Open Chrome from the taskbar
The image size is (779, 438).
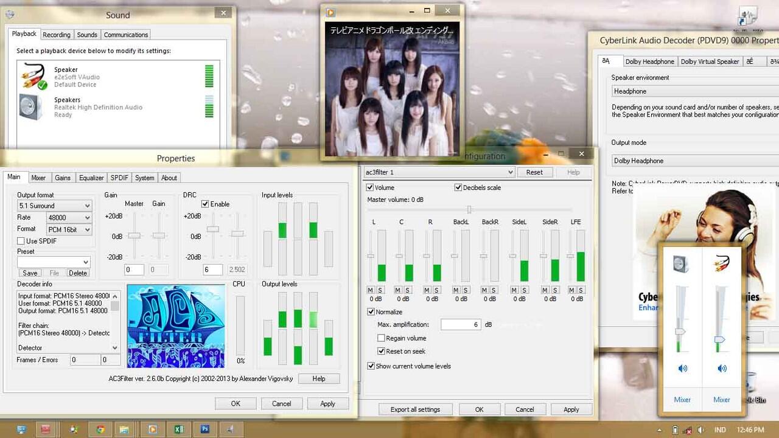(x=100, y=429)
